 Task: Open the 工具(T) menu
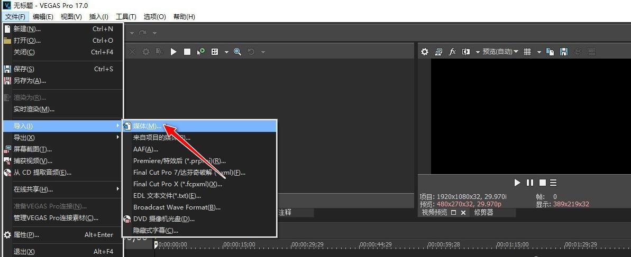click(x=126, y=16)
